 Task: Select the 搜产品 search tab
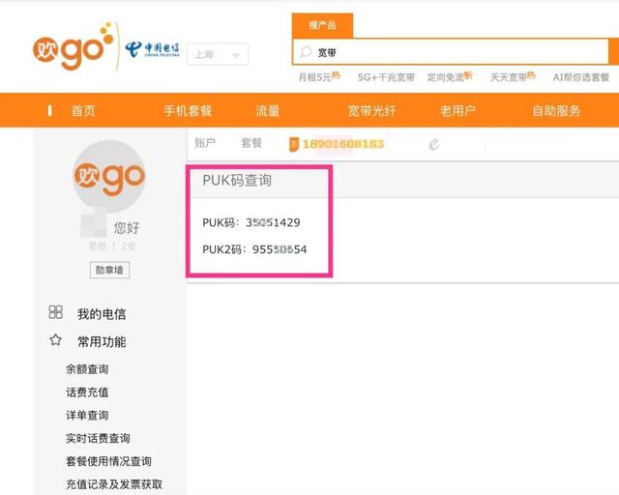click(322, 25)
